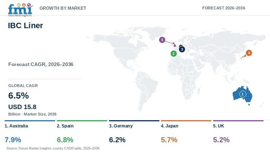Screen dimensions: 270x152
Task: Click the orange color bar above Japan
Action: click(186, 121)
